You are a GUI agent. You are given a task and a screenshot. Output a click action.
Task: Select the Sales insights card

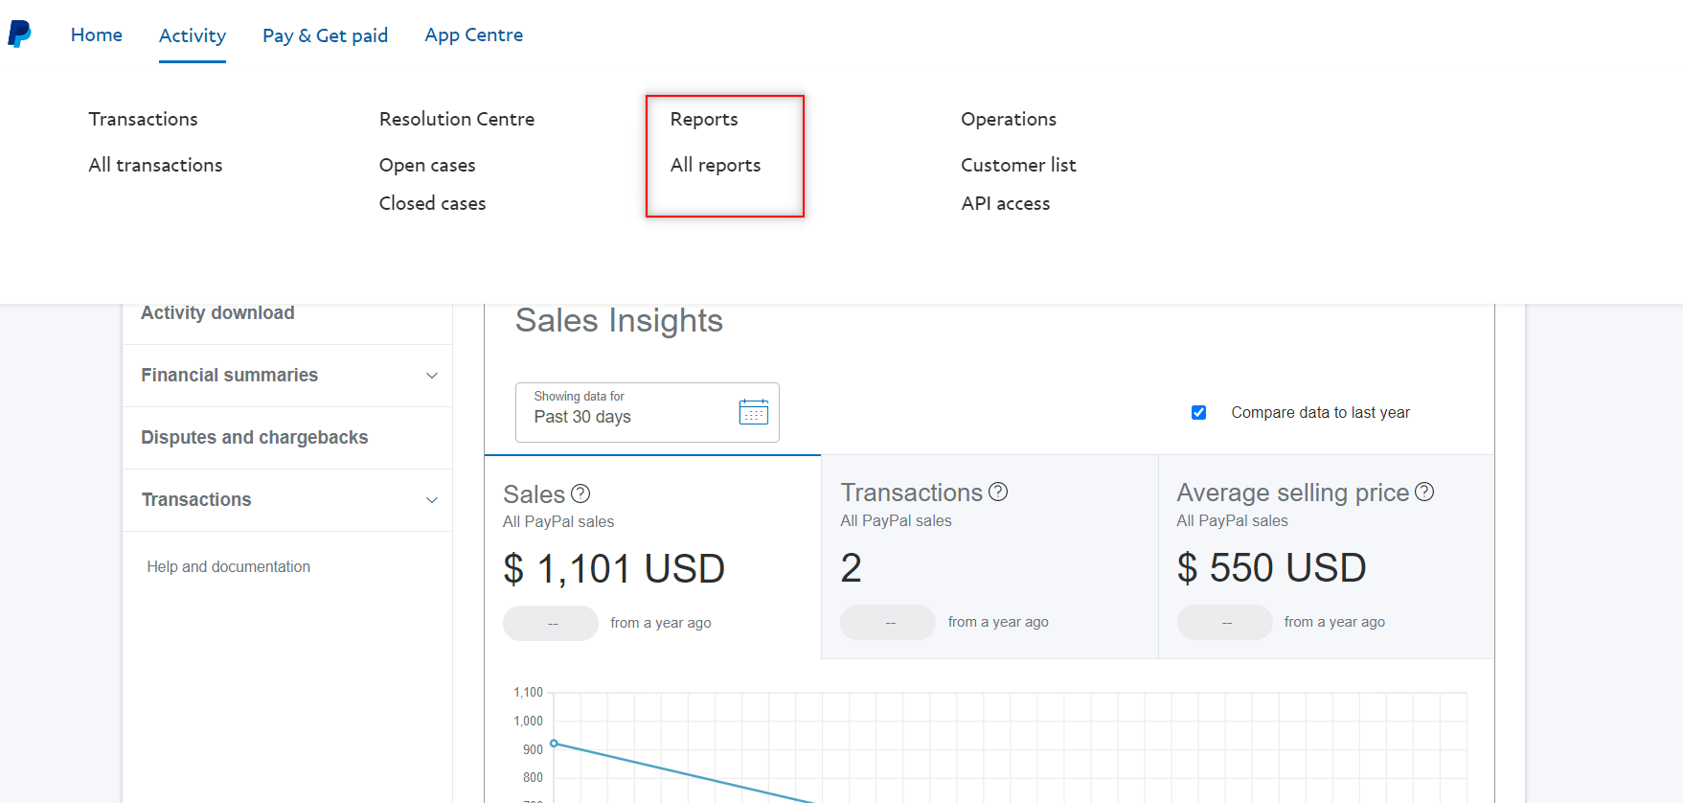click(652, 558)
